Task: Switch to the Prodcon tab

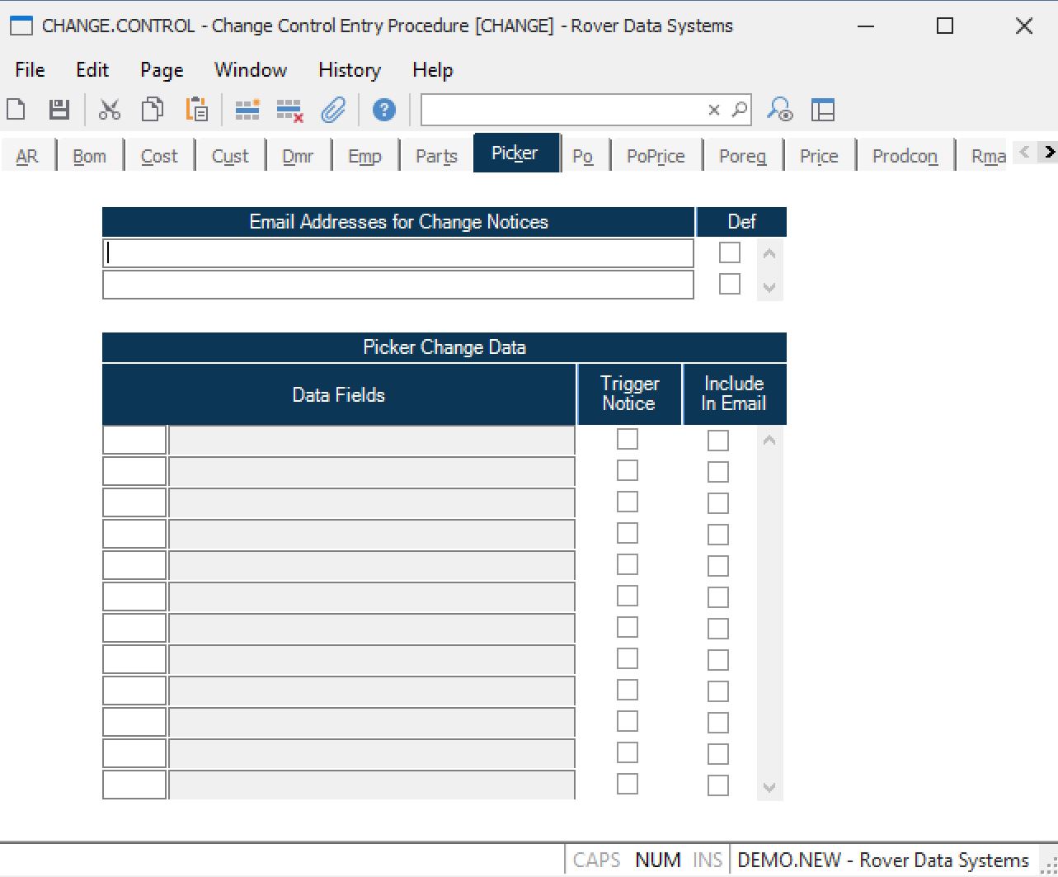Action: 905,156
